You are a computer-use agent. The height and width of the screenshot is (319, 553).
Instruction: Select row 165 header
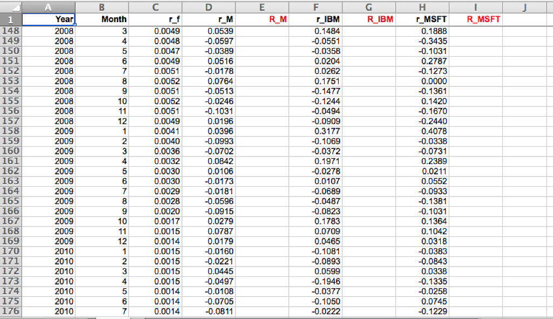(x=11, y=201)
